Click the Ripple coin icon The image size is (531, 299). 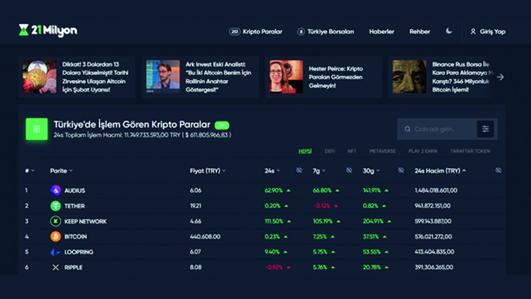56,268
